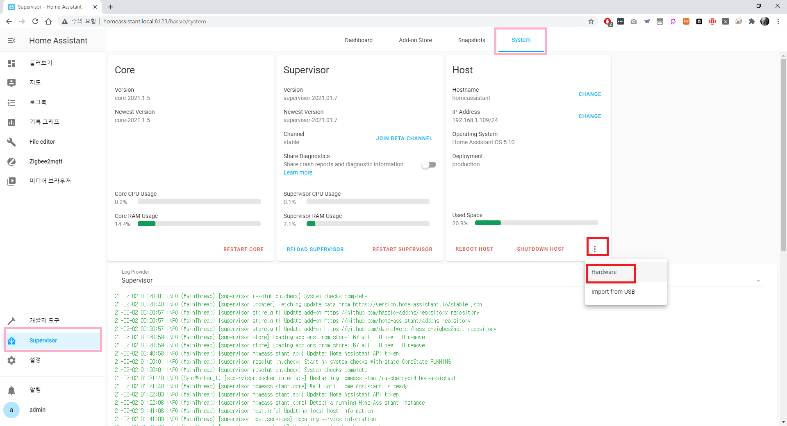This screenshot has width=787, height=426.
Task: Click the page vertical scrollbar
Action: tap(783, 155)
